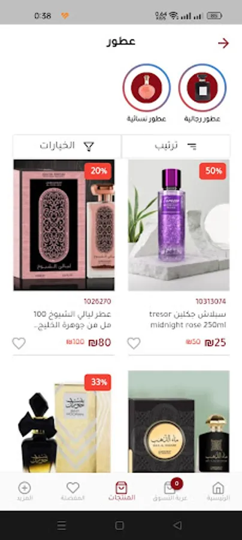The width and height of the screenshot is (242, 540).
Task: Open the sort (ترتيب) dropdown
Action: 176,146
